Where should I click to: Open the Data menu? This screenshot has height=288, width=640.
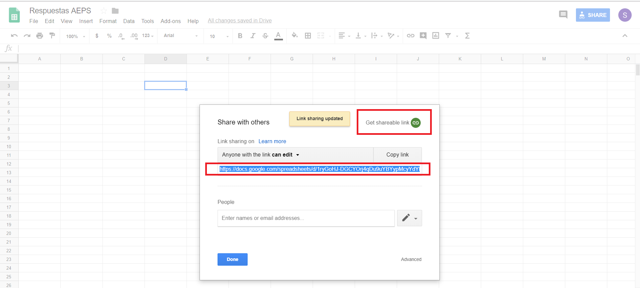click(x=129, y=21)
